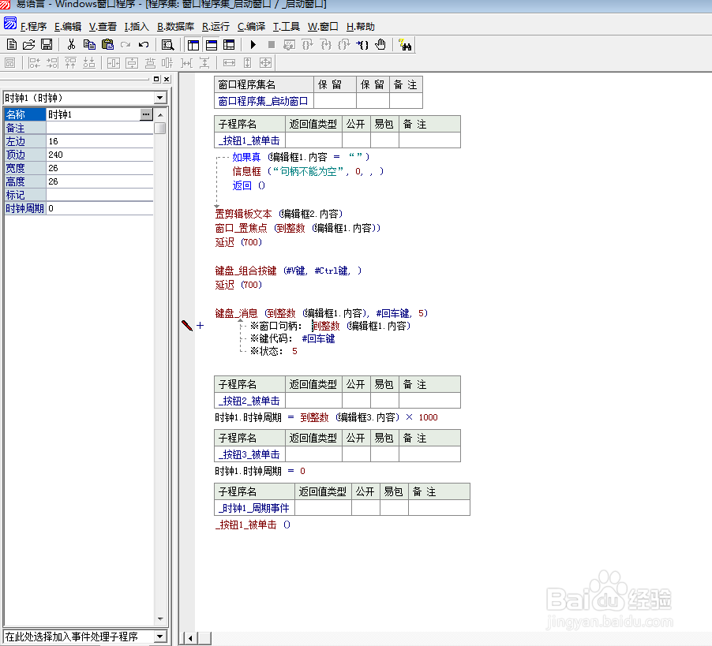This screenshot has width=712, height=646.
Task: Run the program with the play icon
Action: [x=253, y=44]
